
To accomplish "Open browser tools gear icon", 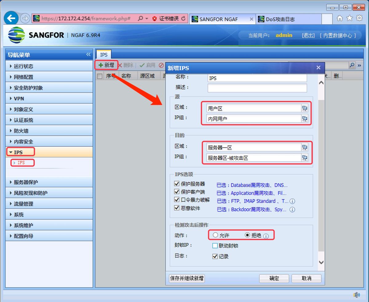I will (359, 18).
